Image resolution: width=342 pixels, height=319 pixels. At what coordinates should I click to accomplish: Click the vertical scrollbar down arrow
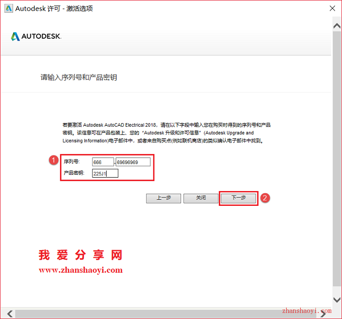[337, 300]
